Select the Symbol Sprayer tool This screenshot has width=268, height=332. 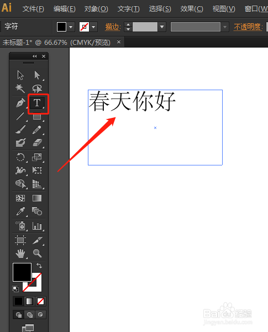pos(20,226)
